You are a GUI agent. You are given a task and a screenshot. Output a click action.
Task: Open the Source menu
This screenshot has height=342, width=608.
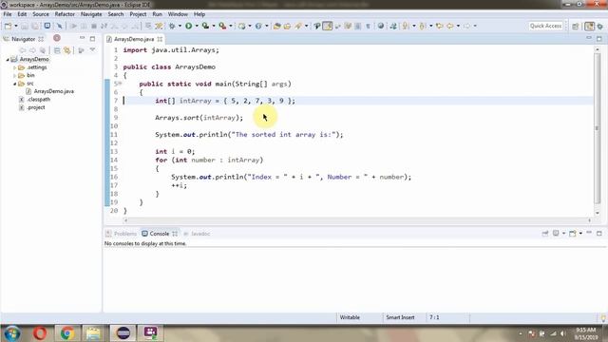click(x=41, y=14)
